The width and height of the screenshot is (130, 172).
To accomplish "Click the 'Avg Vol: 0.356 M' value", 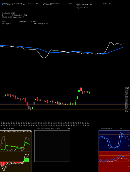I will tap(83, 5).
